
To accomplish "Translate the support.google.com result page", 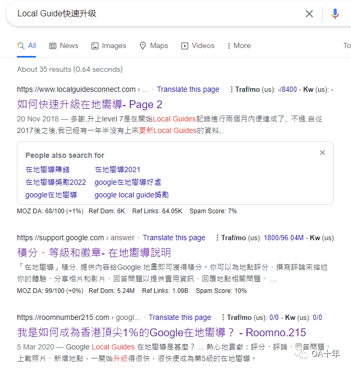I will pyautogui.click(x=174, y=238).
